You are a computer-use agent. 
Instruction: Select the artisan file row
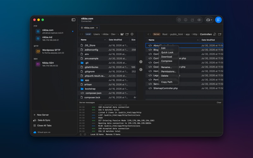pyautogui.click(x=108, y=84)
